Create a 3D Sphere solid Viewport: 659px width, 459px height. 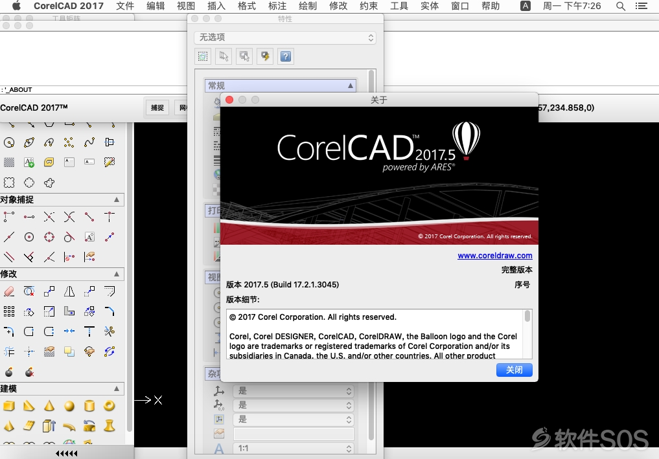(69, 406)
